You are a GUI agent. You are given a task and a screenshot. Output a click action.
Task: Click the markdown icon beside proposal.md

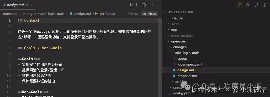(x=174, y=76)
